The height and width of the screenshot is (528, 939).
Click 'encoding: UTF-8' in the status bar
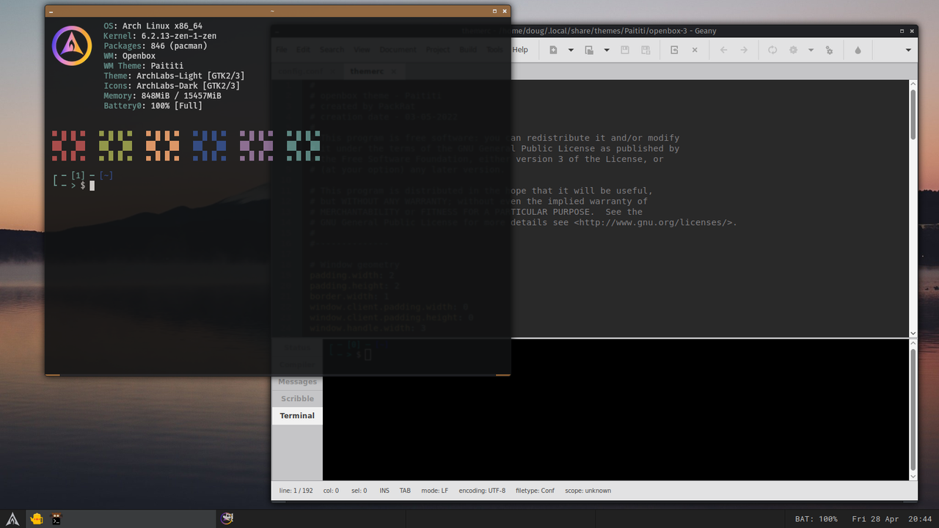pos(482,491)
